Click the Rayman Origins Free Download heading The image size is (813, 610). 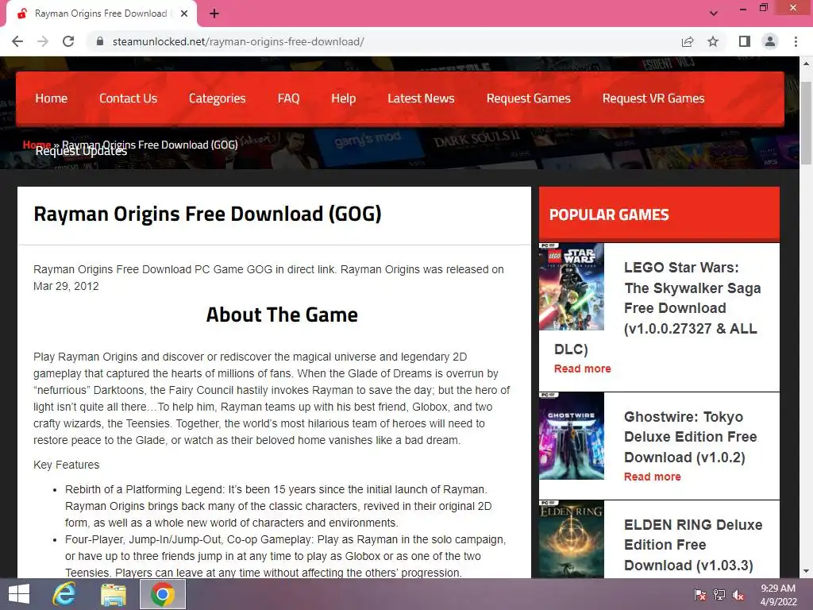point(207,214)
